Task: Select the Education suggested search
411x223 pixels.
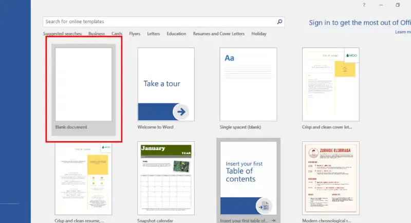Action: [176, 33]
